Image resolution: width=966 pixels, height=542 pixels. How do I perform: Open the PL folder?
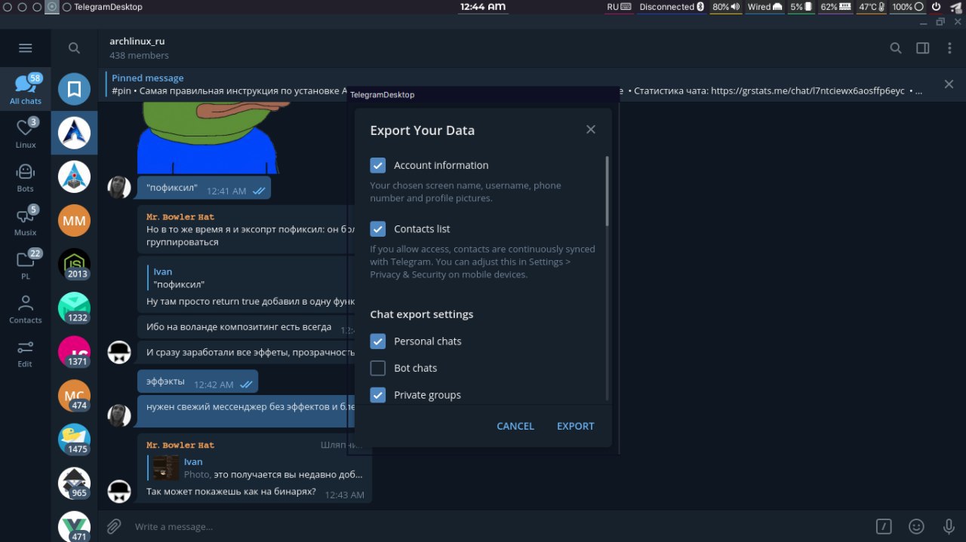point(26,264)
